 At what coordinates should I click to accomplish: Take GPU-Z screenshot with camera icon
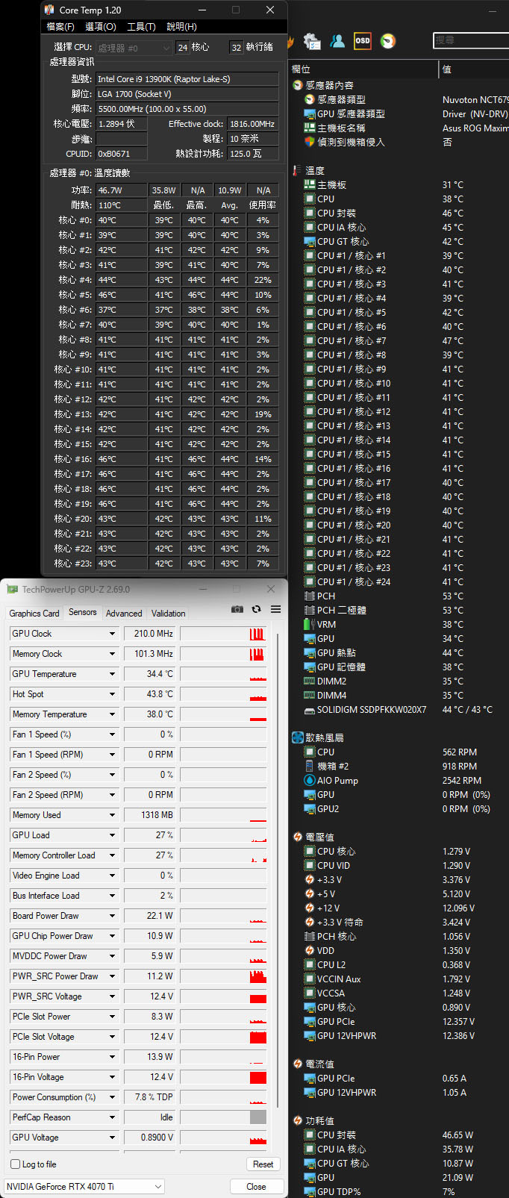(x=237, y=609)
